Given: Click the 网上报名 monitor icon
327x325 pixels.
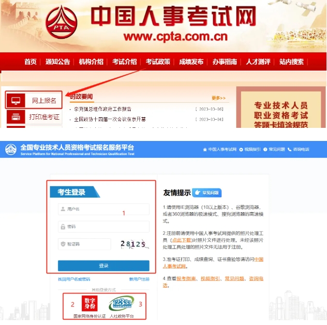Looking at the screenshot, I should tap(16, 100).
